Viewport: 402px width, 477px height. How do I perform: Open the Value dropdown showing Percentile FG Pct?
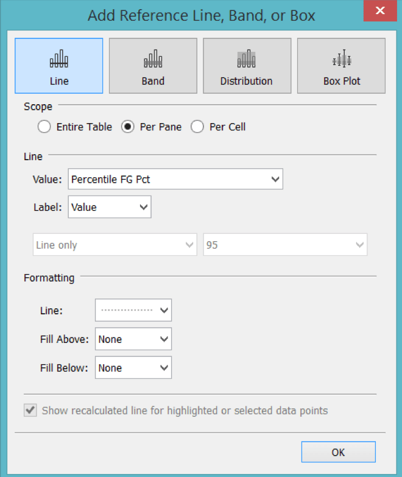point(175,179)
